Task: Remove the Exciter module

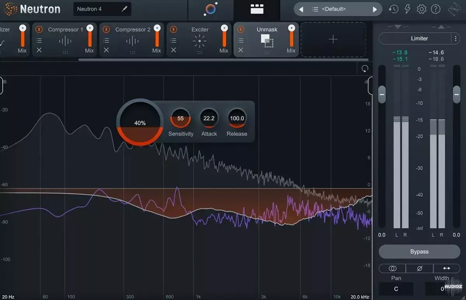Action: tap(173, 50)
